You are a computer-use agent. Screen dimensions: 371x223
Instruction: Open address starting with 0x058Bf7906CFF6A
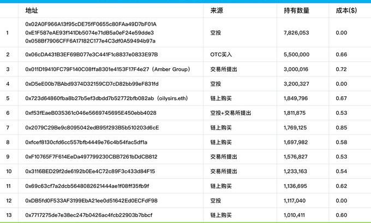coord(90,41)
